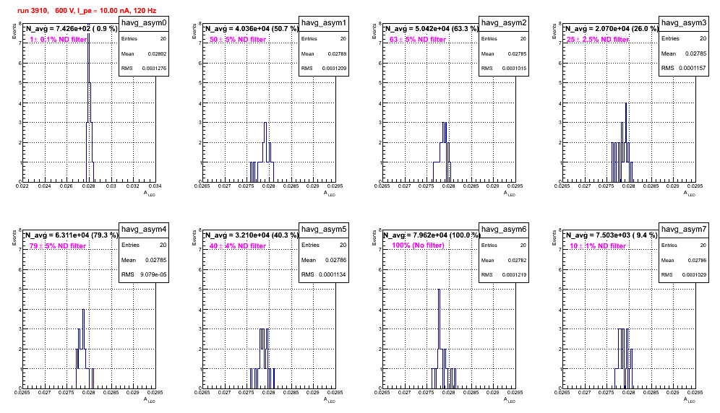The image size is (720, 413).
Task: Click the A_LED x-axis title of havg_asym0
Action: 150,194
